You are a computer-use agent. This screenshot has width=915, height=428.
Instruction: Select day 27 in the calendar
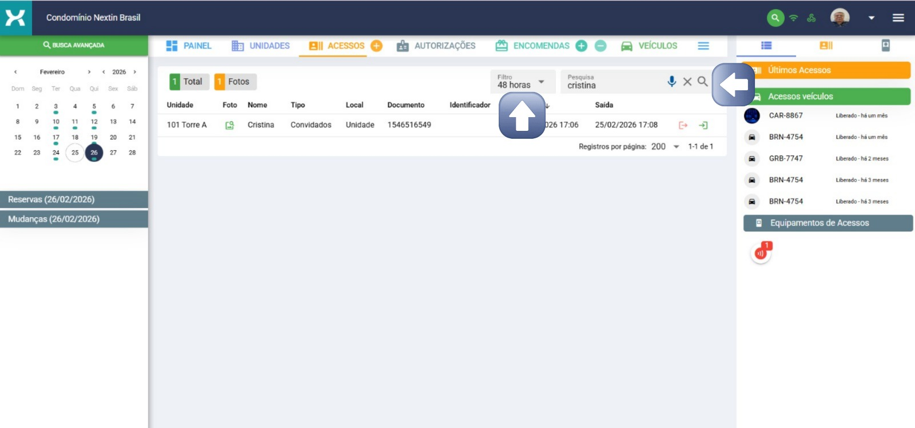click(x=113, y=153)
